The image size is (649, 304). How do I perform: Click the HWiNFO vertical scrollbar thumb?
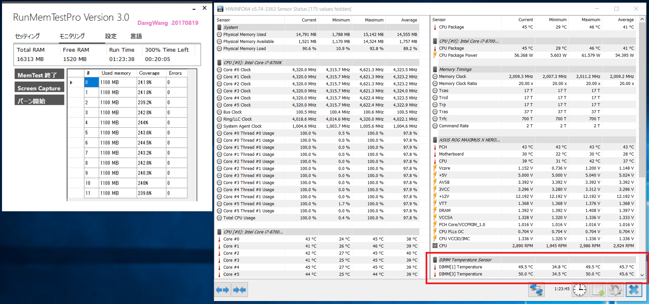(x=642, y=101)
